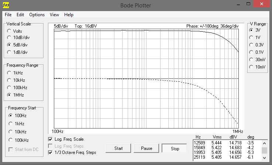Click the 1MHz axis end label
Viewport: 272px width, 165px height.
coord(238,131)
